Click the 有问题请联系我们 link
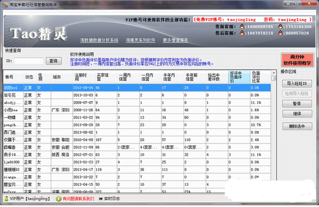Image resolution: width=319 pixels, height=207 pixels. 79,199
